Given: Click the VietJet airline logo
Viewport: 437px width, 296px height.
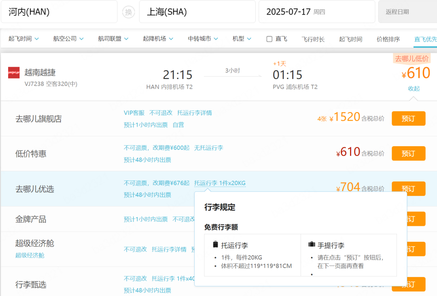Looking at the screenshot, I should (14, 73).
